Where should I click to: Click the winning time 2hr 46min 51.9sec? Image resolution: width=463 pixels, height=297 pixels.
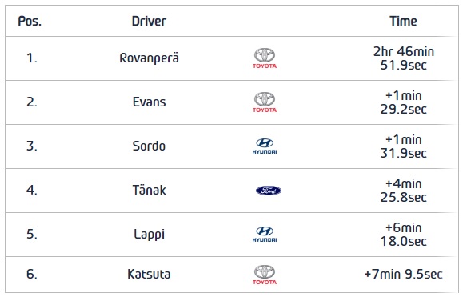click(404, 58)
